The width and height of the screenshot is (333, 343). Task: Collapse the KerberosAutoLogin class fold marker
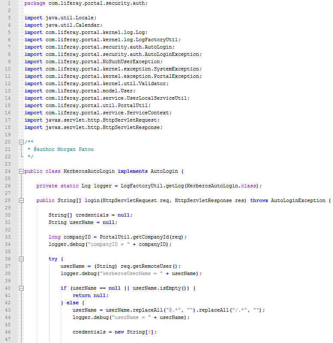21,171
